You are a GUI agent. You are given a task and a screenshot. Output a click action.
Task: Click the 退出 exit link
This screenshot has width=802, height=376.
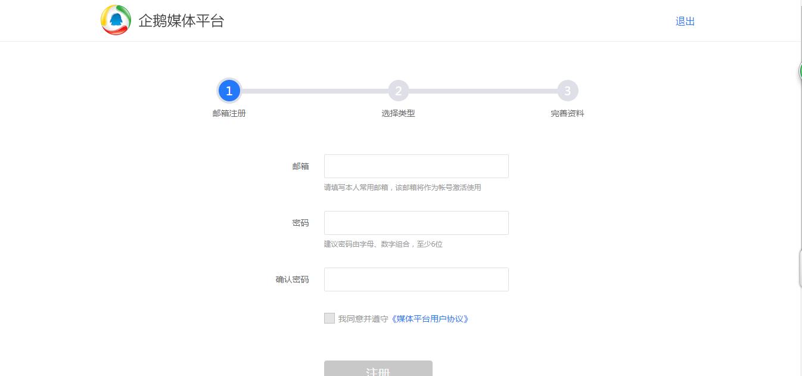685,21
